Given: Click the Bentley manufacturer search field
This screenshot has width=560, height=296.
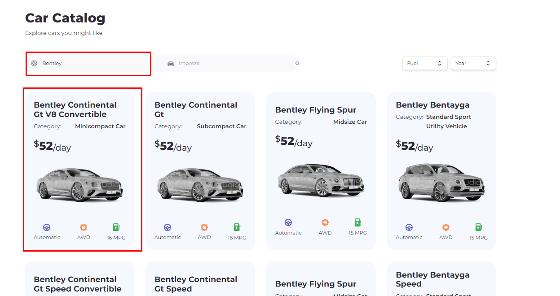Looking at the screenshot, I should 88,63.
